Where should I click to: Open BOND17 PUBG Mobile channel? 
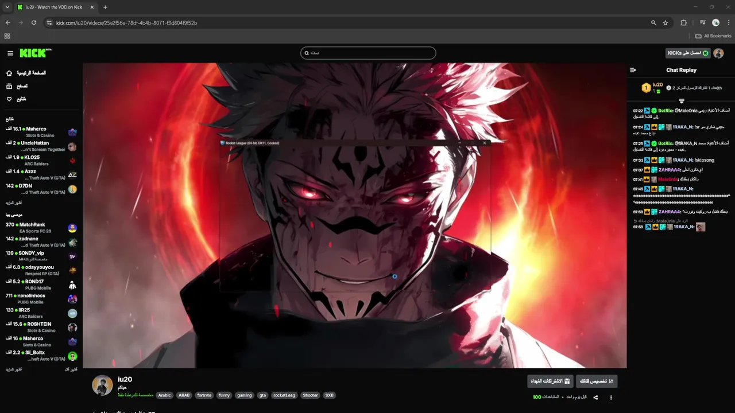pyautogui.click(x=41, y=285)
